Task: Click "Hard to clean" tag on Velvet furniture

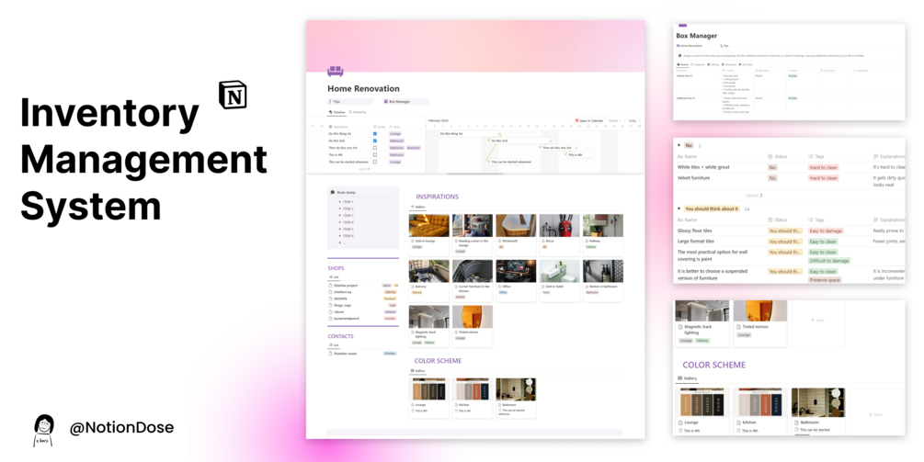Action: [823, 178]
